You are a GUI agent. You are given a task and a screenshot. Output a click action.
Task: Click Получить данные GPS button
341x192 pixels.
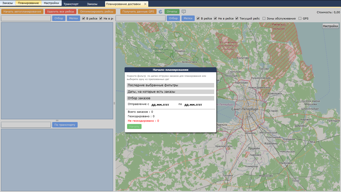pos(138,11)
